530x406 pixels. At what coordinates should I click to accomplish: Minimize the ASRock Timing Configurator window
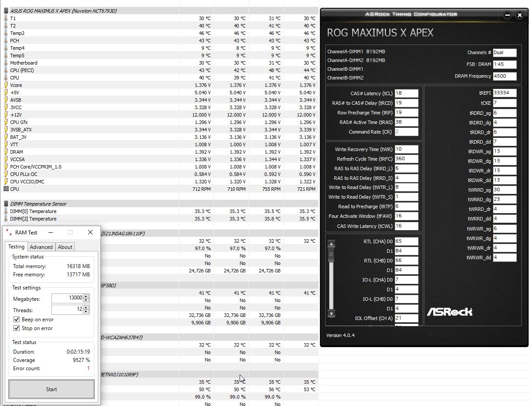pyautogui.click(x=507, y=15)
